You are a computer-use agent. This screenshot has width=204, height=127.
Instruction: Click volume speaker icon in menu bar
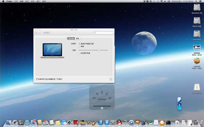(x=165, y=1)
